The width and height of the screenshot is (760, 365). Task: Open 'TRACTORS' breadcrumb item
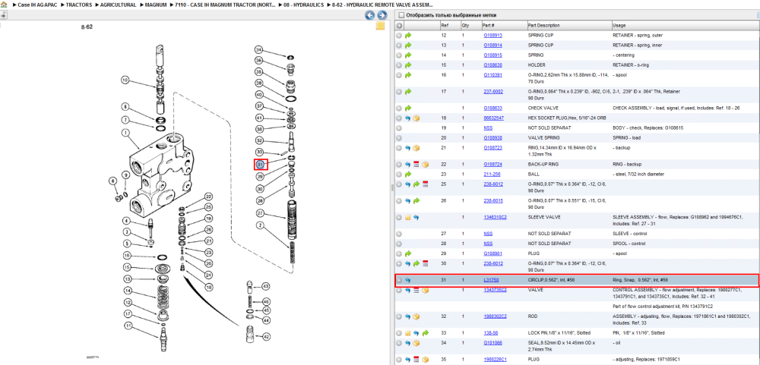(79, 5)
